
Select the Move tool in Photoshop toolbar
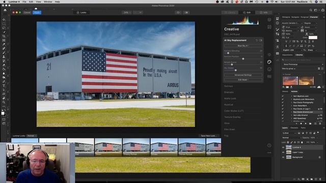[x=4, y=19]
